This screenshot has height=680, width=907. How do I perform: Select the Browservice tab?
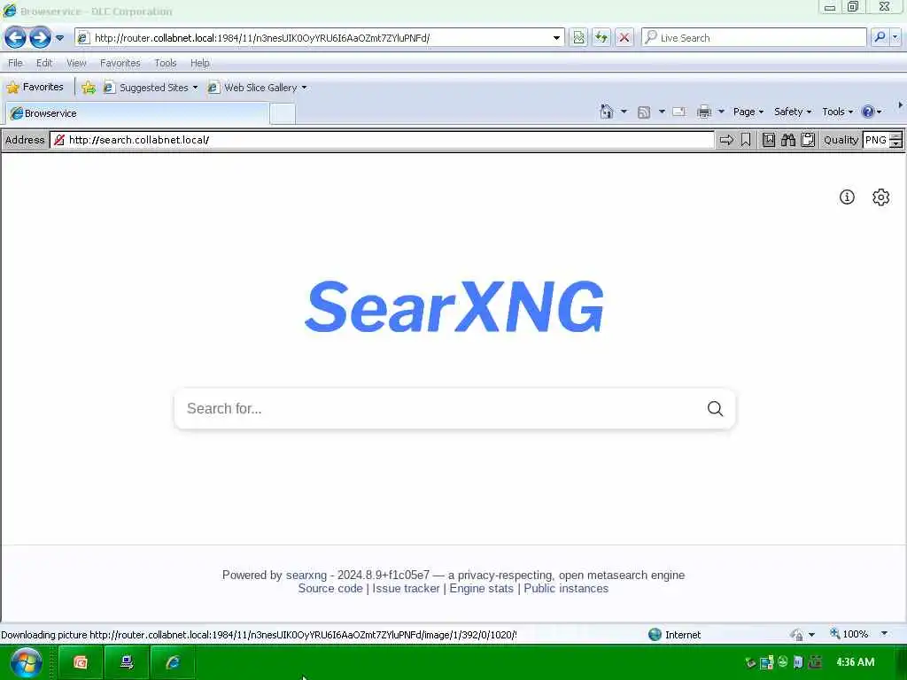tap(137, 113)
